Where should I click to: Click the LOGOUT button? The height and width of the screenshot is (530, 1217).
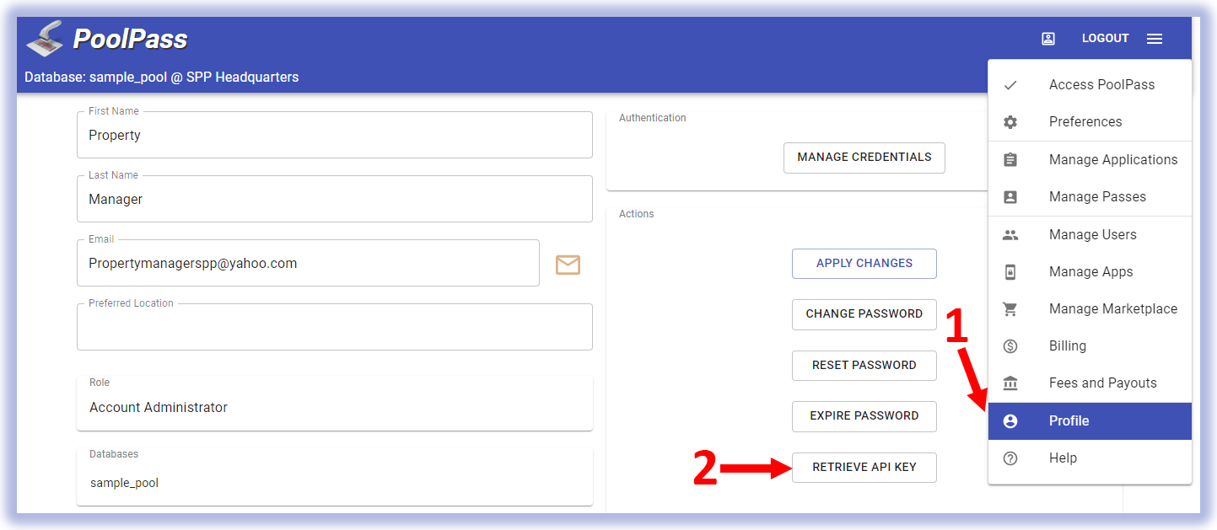point(1105,39)
